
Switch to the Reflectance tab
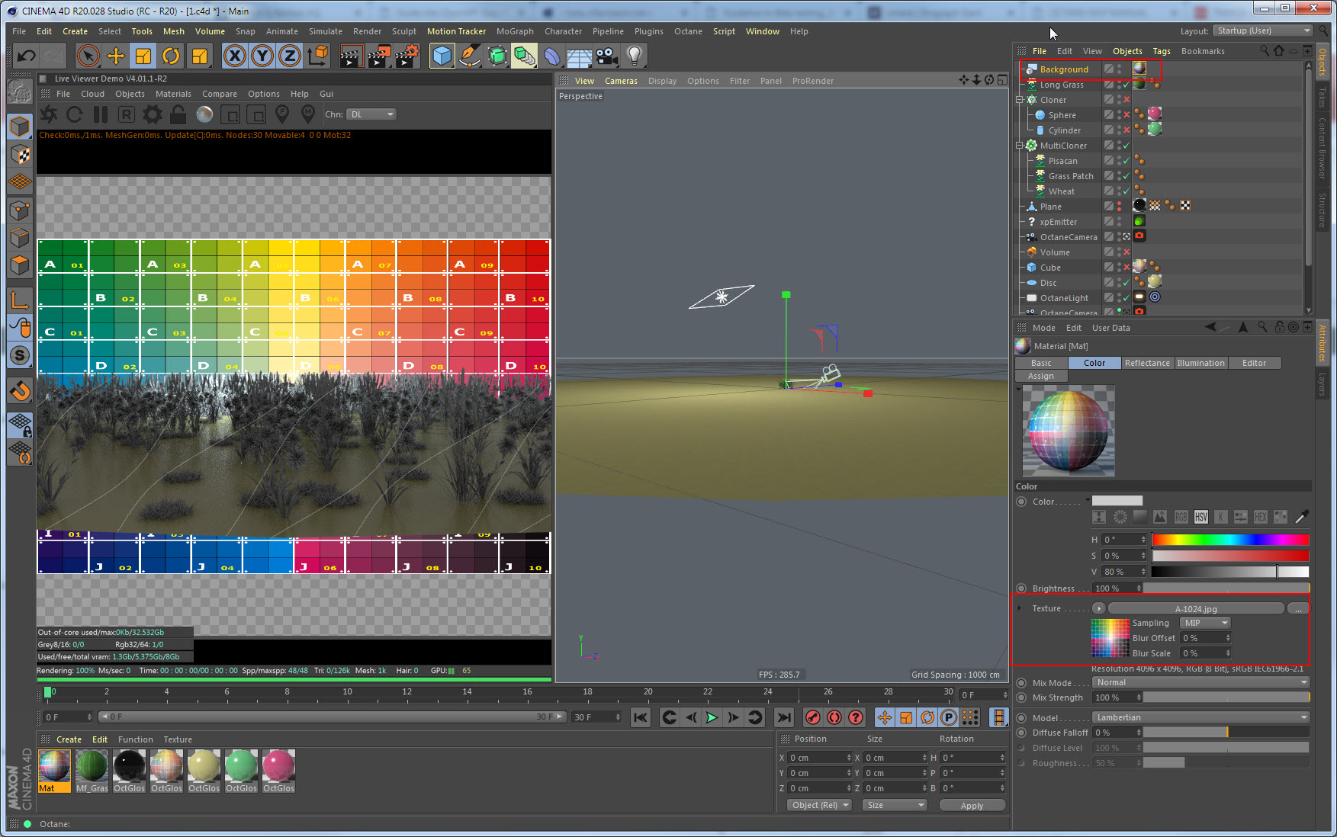coord(1147,363)
